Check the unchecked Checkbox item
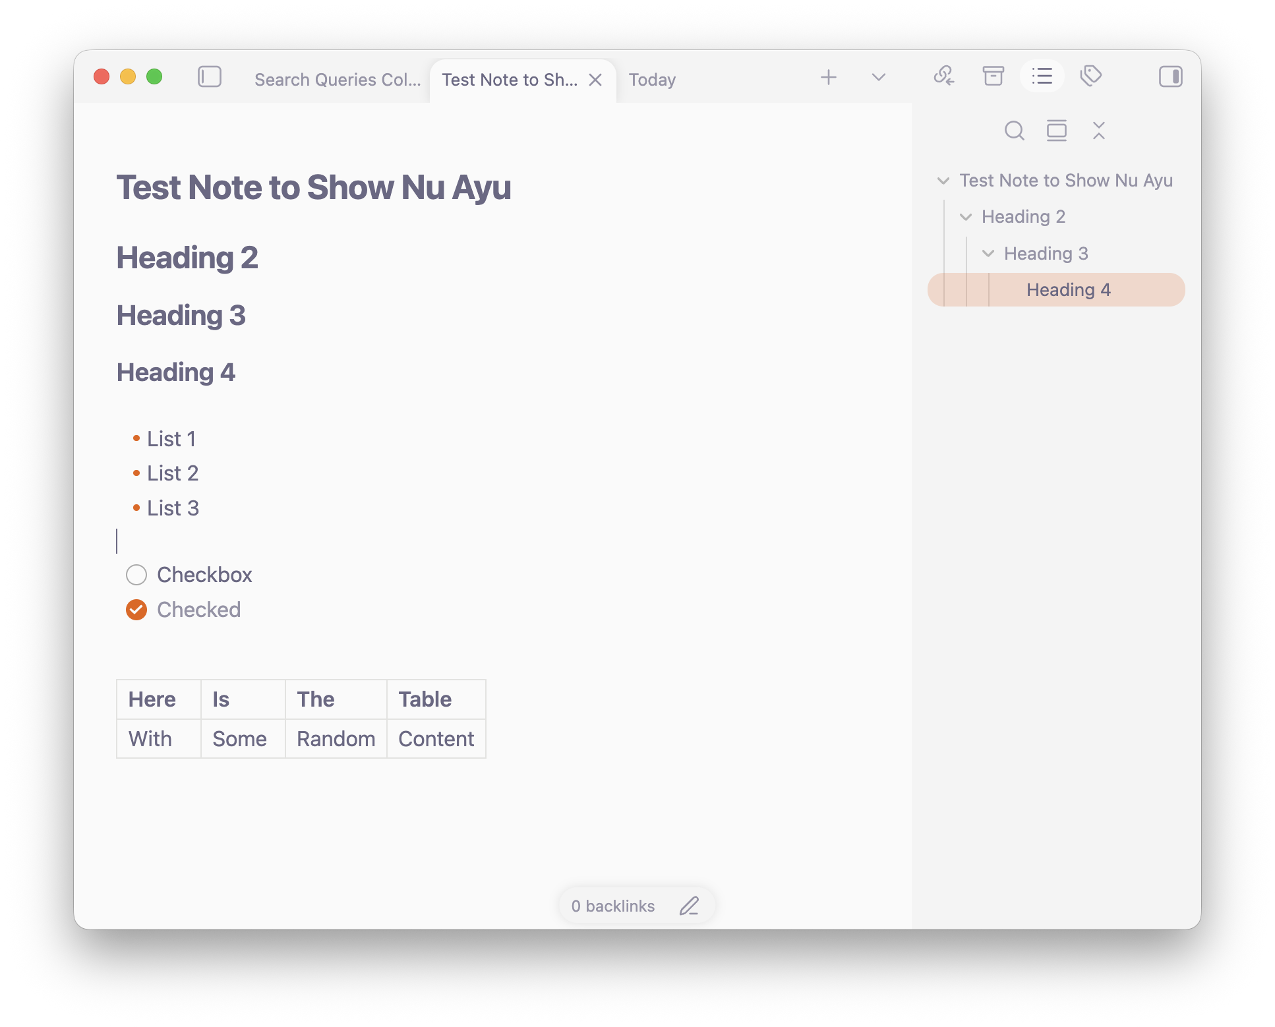This screenshot has height=1027, width=1275. [136, 575]
